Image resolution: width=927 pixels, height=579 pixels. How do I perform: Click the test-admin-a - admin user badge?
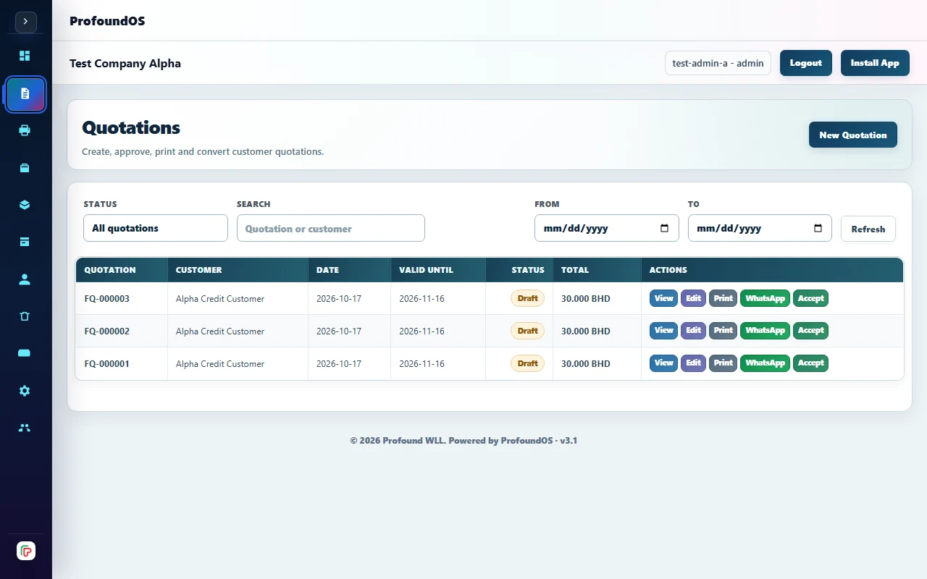point(718,63)
